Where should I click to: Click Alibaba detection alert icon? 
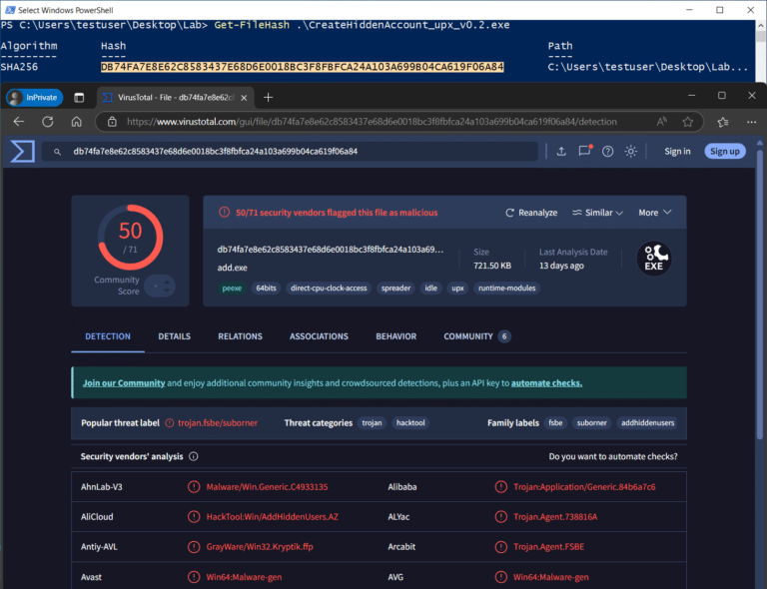501,487
